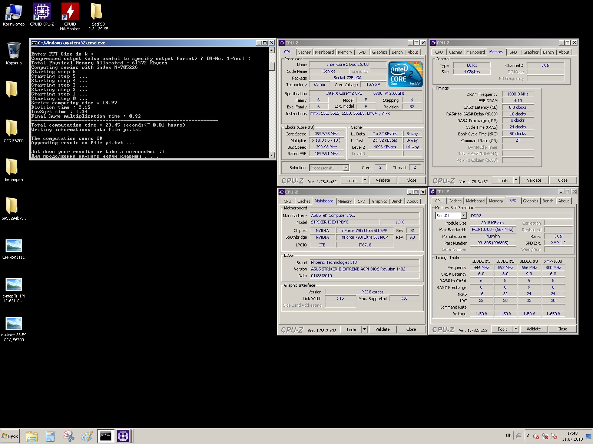
Task: Click Close in Mainboard window
Action: pyautogui.click(x=411, y=329)
